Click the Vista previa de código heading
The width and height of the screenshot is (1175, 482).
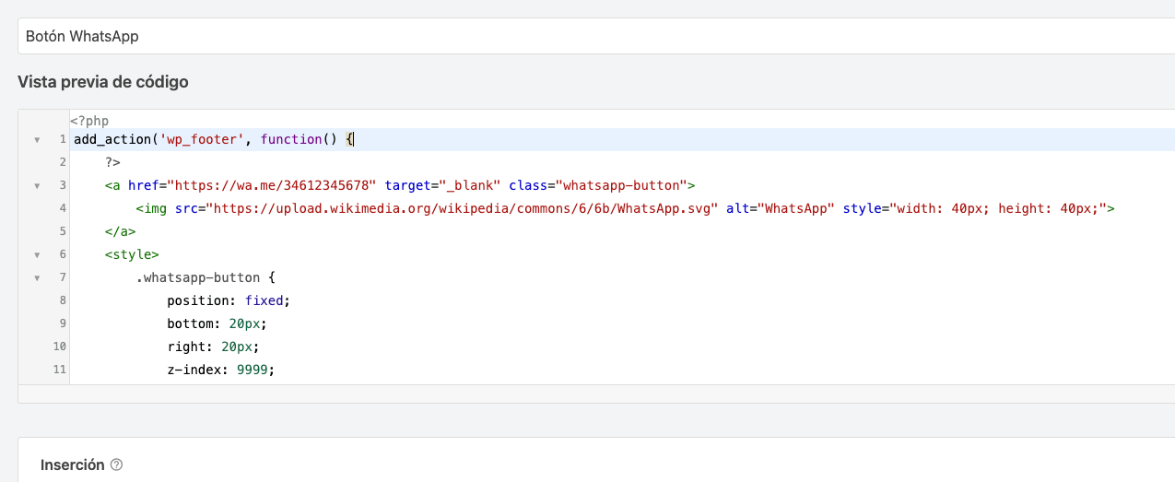point(103,82)
